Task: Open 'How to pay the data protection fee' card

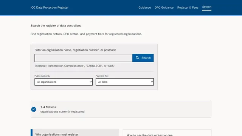Action: tap(167, 133)
